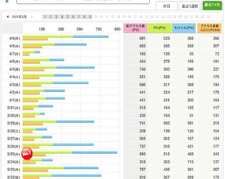The width and height of the screenshot is (225, 179).
Task: Click the No.1 red badge icon
Action: tap(27, 153)
